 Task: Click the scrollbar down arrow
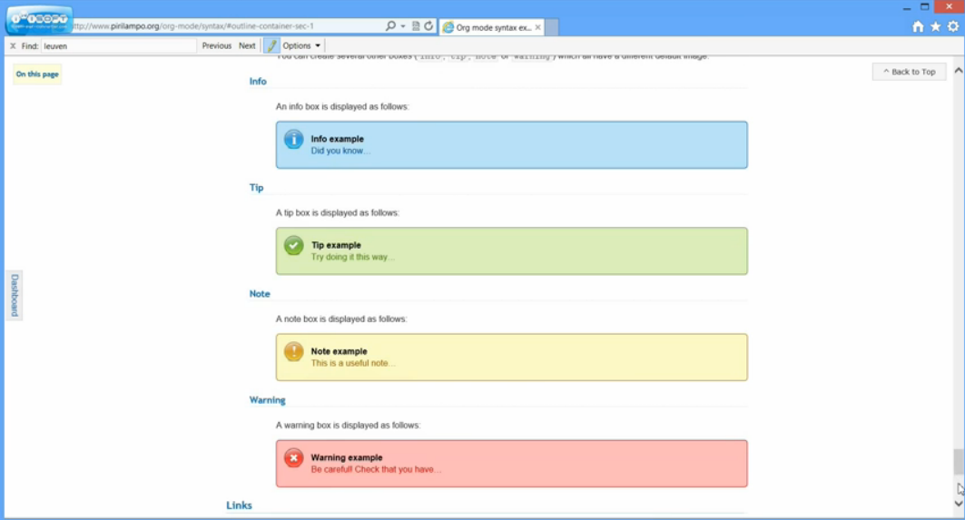[x=959, y=504]
